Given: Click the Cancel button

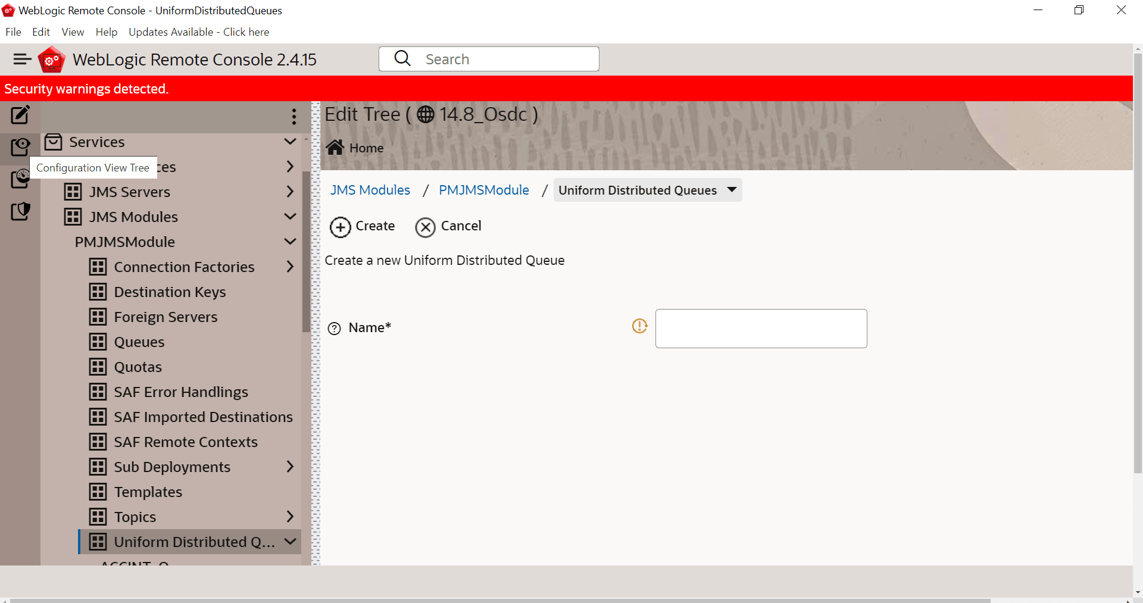Looking at the screenshot, I should coord(448,227).
